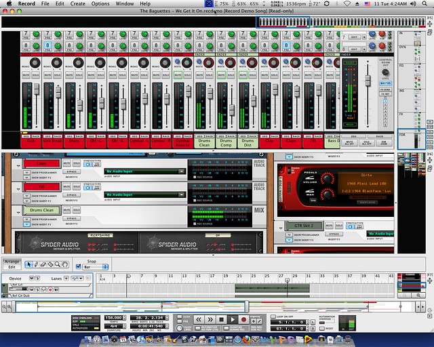Fold the Drums Clean device
This screenshot has width=434, height=347.
[18, 213]
